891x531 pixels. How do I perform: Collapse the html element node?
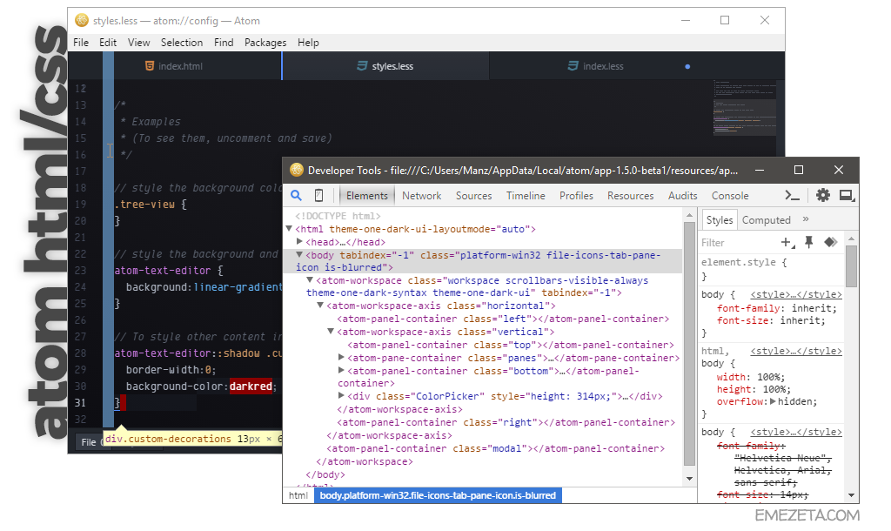pos(289,229)
